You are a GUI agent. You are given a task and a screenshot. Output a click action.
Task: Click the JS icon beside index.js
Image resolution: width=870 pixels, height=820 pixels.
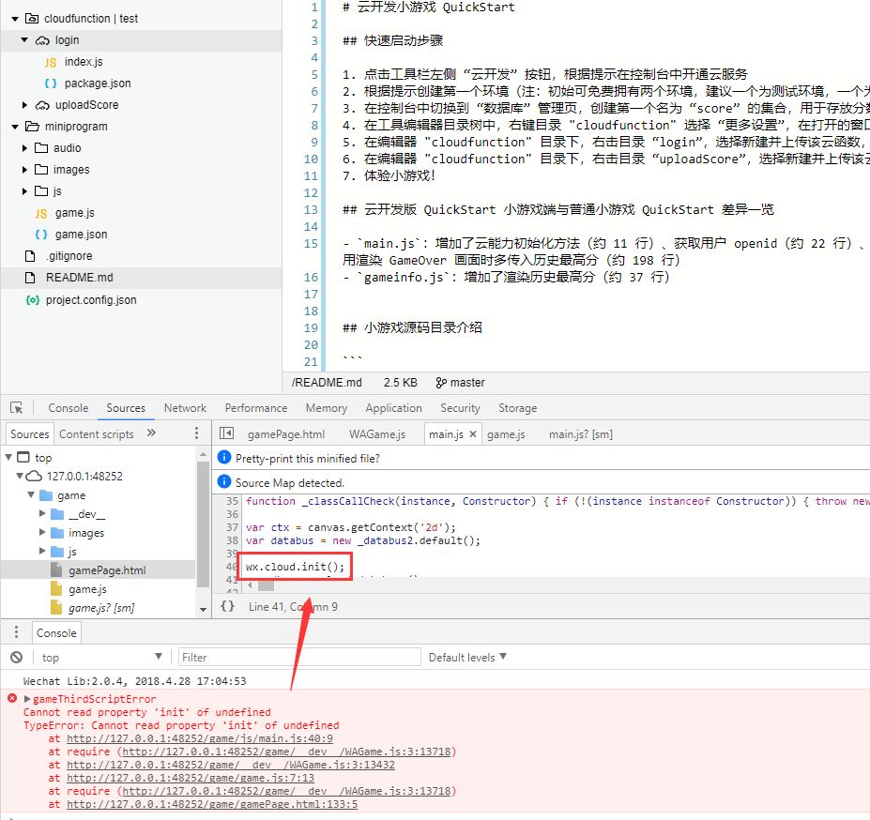point(51,62)
